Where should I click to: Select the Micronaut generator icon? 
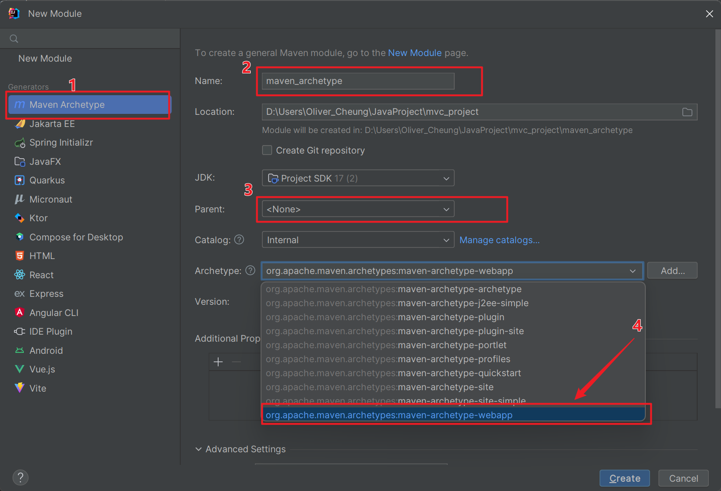click(x=20, y=199)
